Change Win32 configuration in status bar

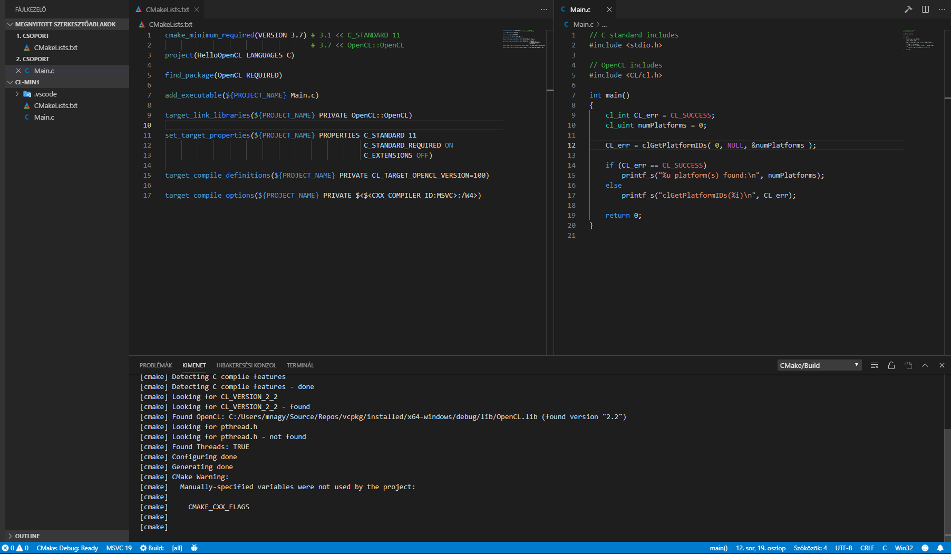(x=904, y=548)
